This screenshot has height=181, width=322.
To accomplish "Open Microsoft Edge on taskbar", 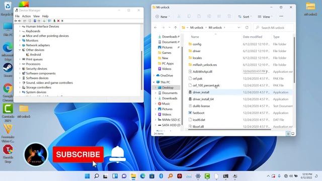I will pos(142,176).
